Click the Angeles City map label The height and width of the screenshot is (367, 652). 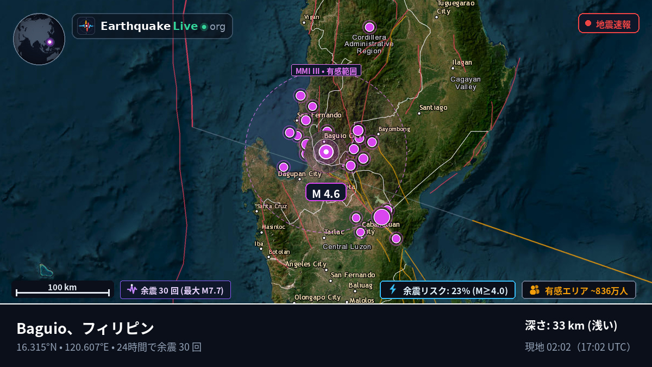(306, 264)
